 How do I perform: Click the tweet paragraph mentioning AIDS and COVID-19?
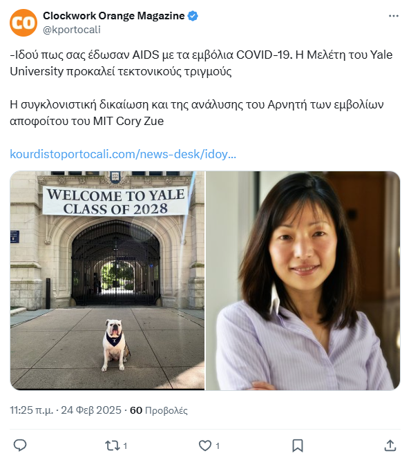(201, 63)
